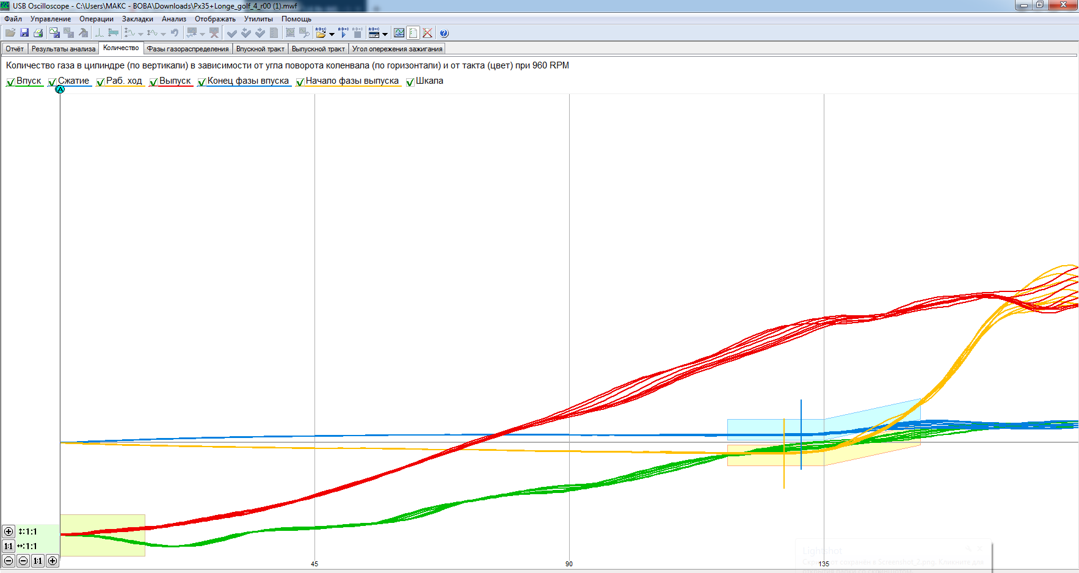Reset horizontal scale with bottom-row 1:1 button
1079x573 pixels.
[38, 561]
